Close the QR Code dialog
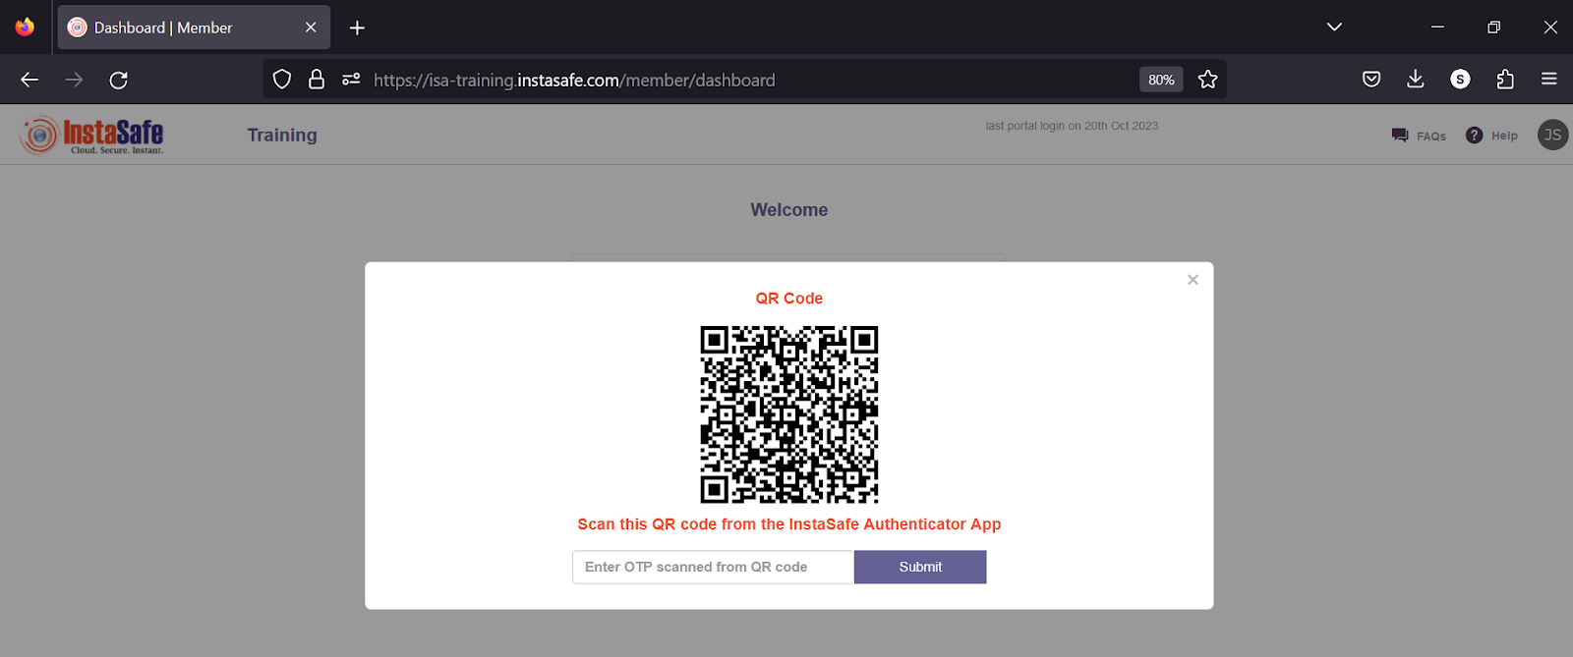The height and width of the screenshot is (657, 1573). [1193, 280]
